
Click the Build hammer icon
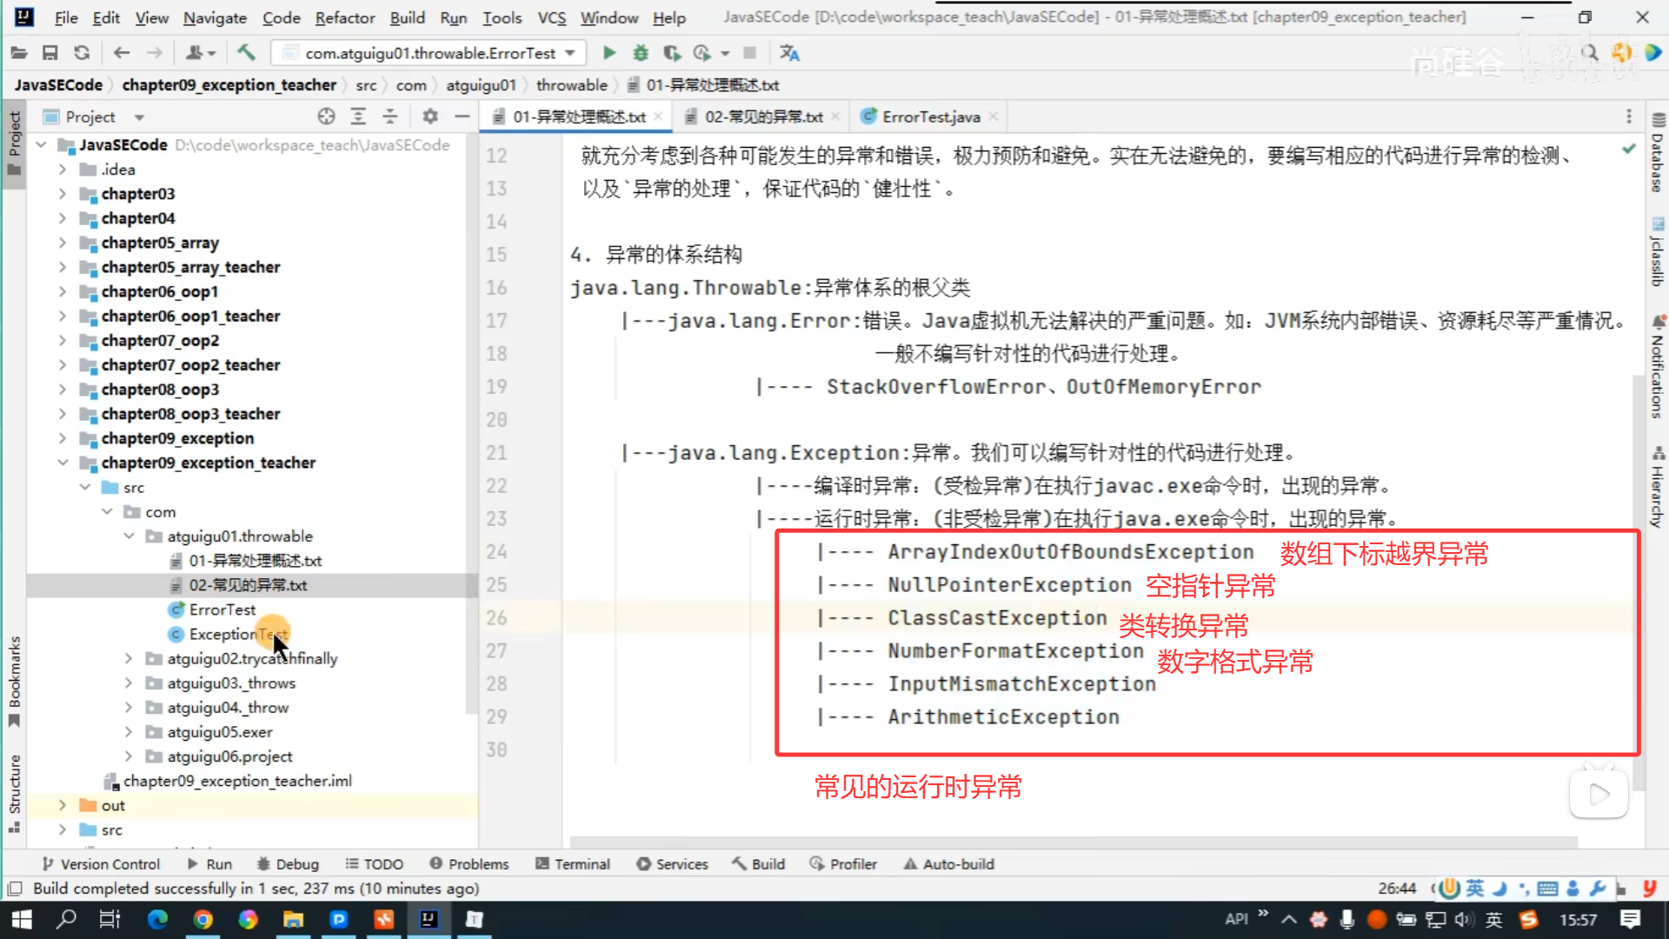pyautogui.click(x=246, y=53)
